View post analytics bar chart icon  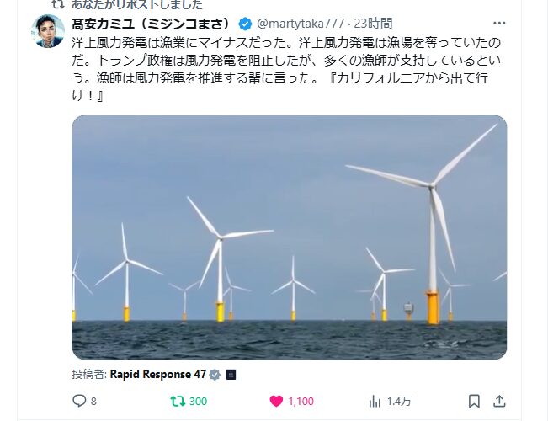(375, 401)
